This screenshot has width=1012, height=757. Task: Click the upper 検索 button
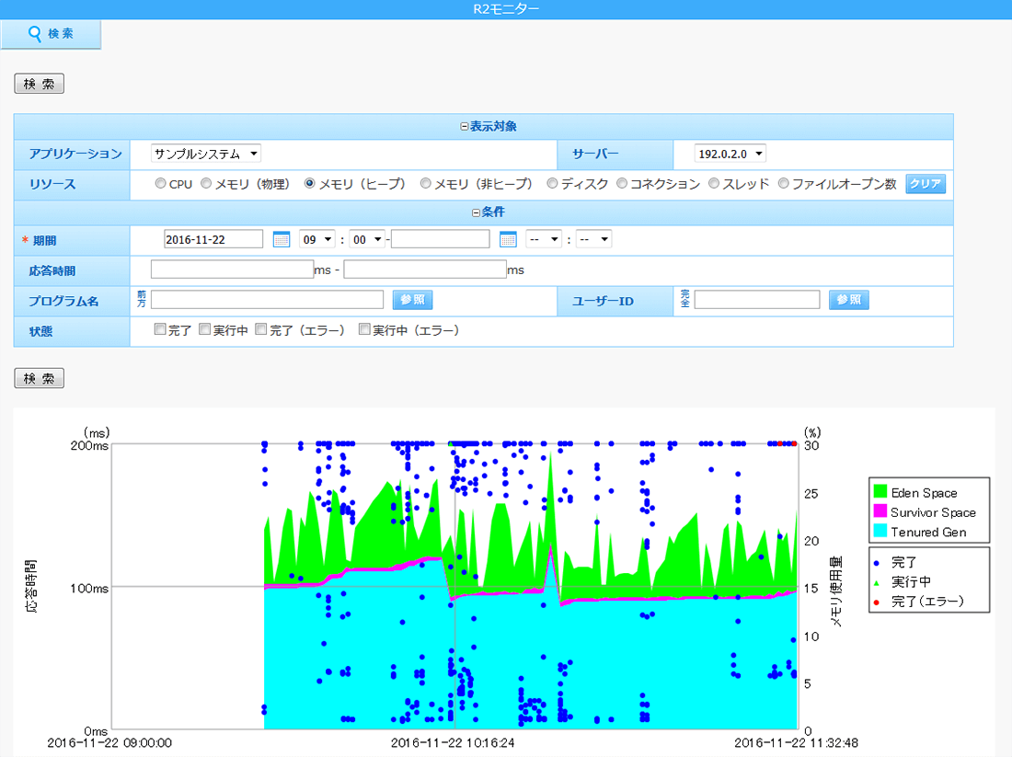[40, 84]
